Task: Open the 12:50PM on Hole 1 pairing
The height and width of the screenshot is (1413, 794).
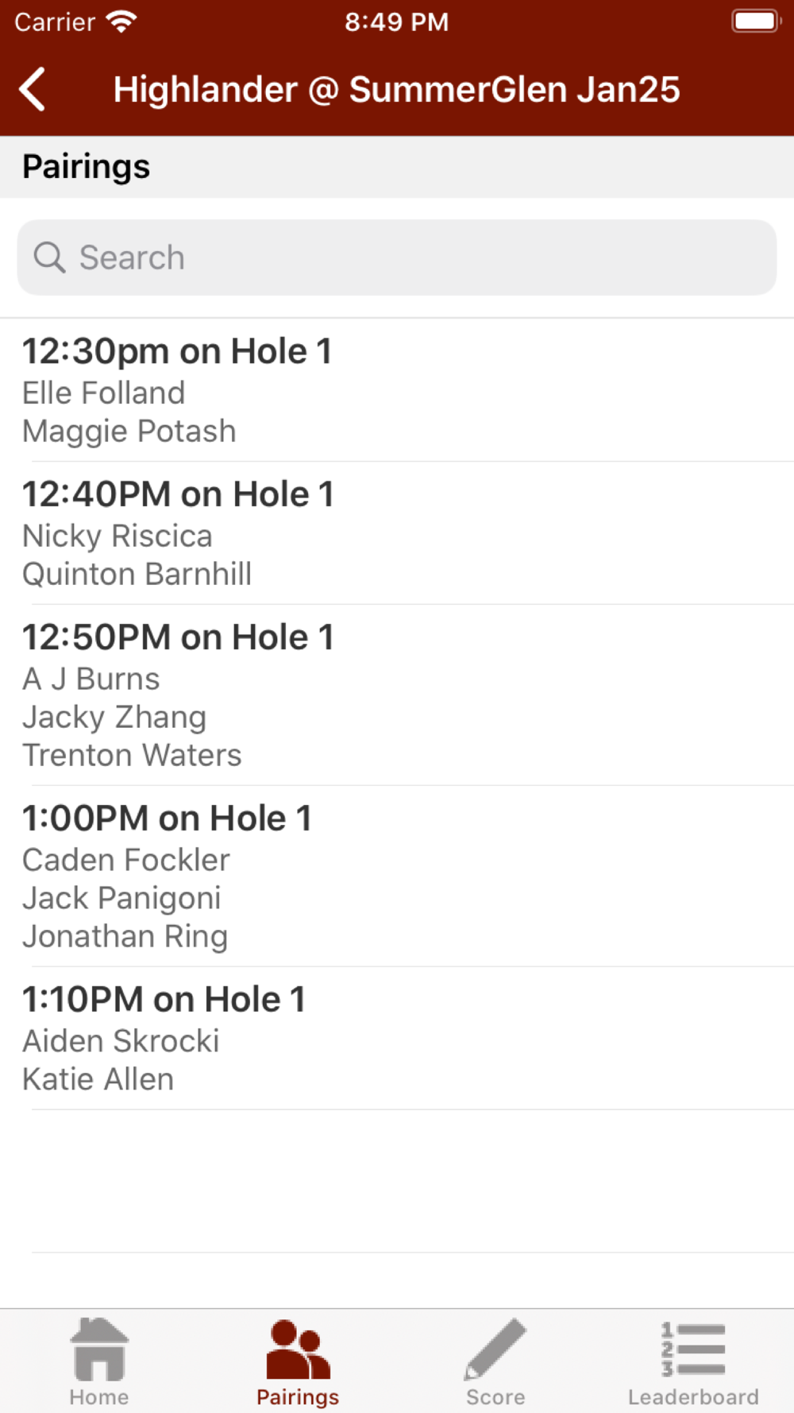Action: [397, 695]
